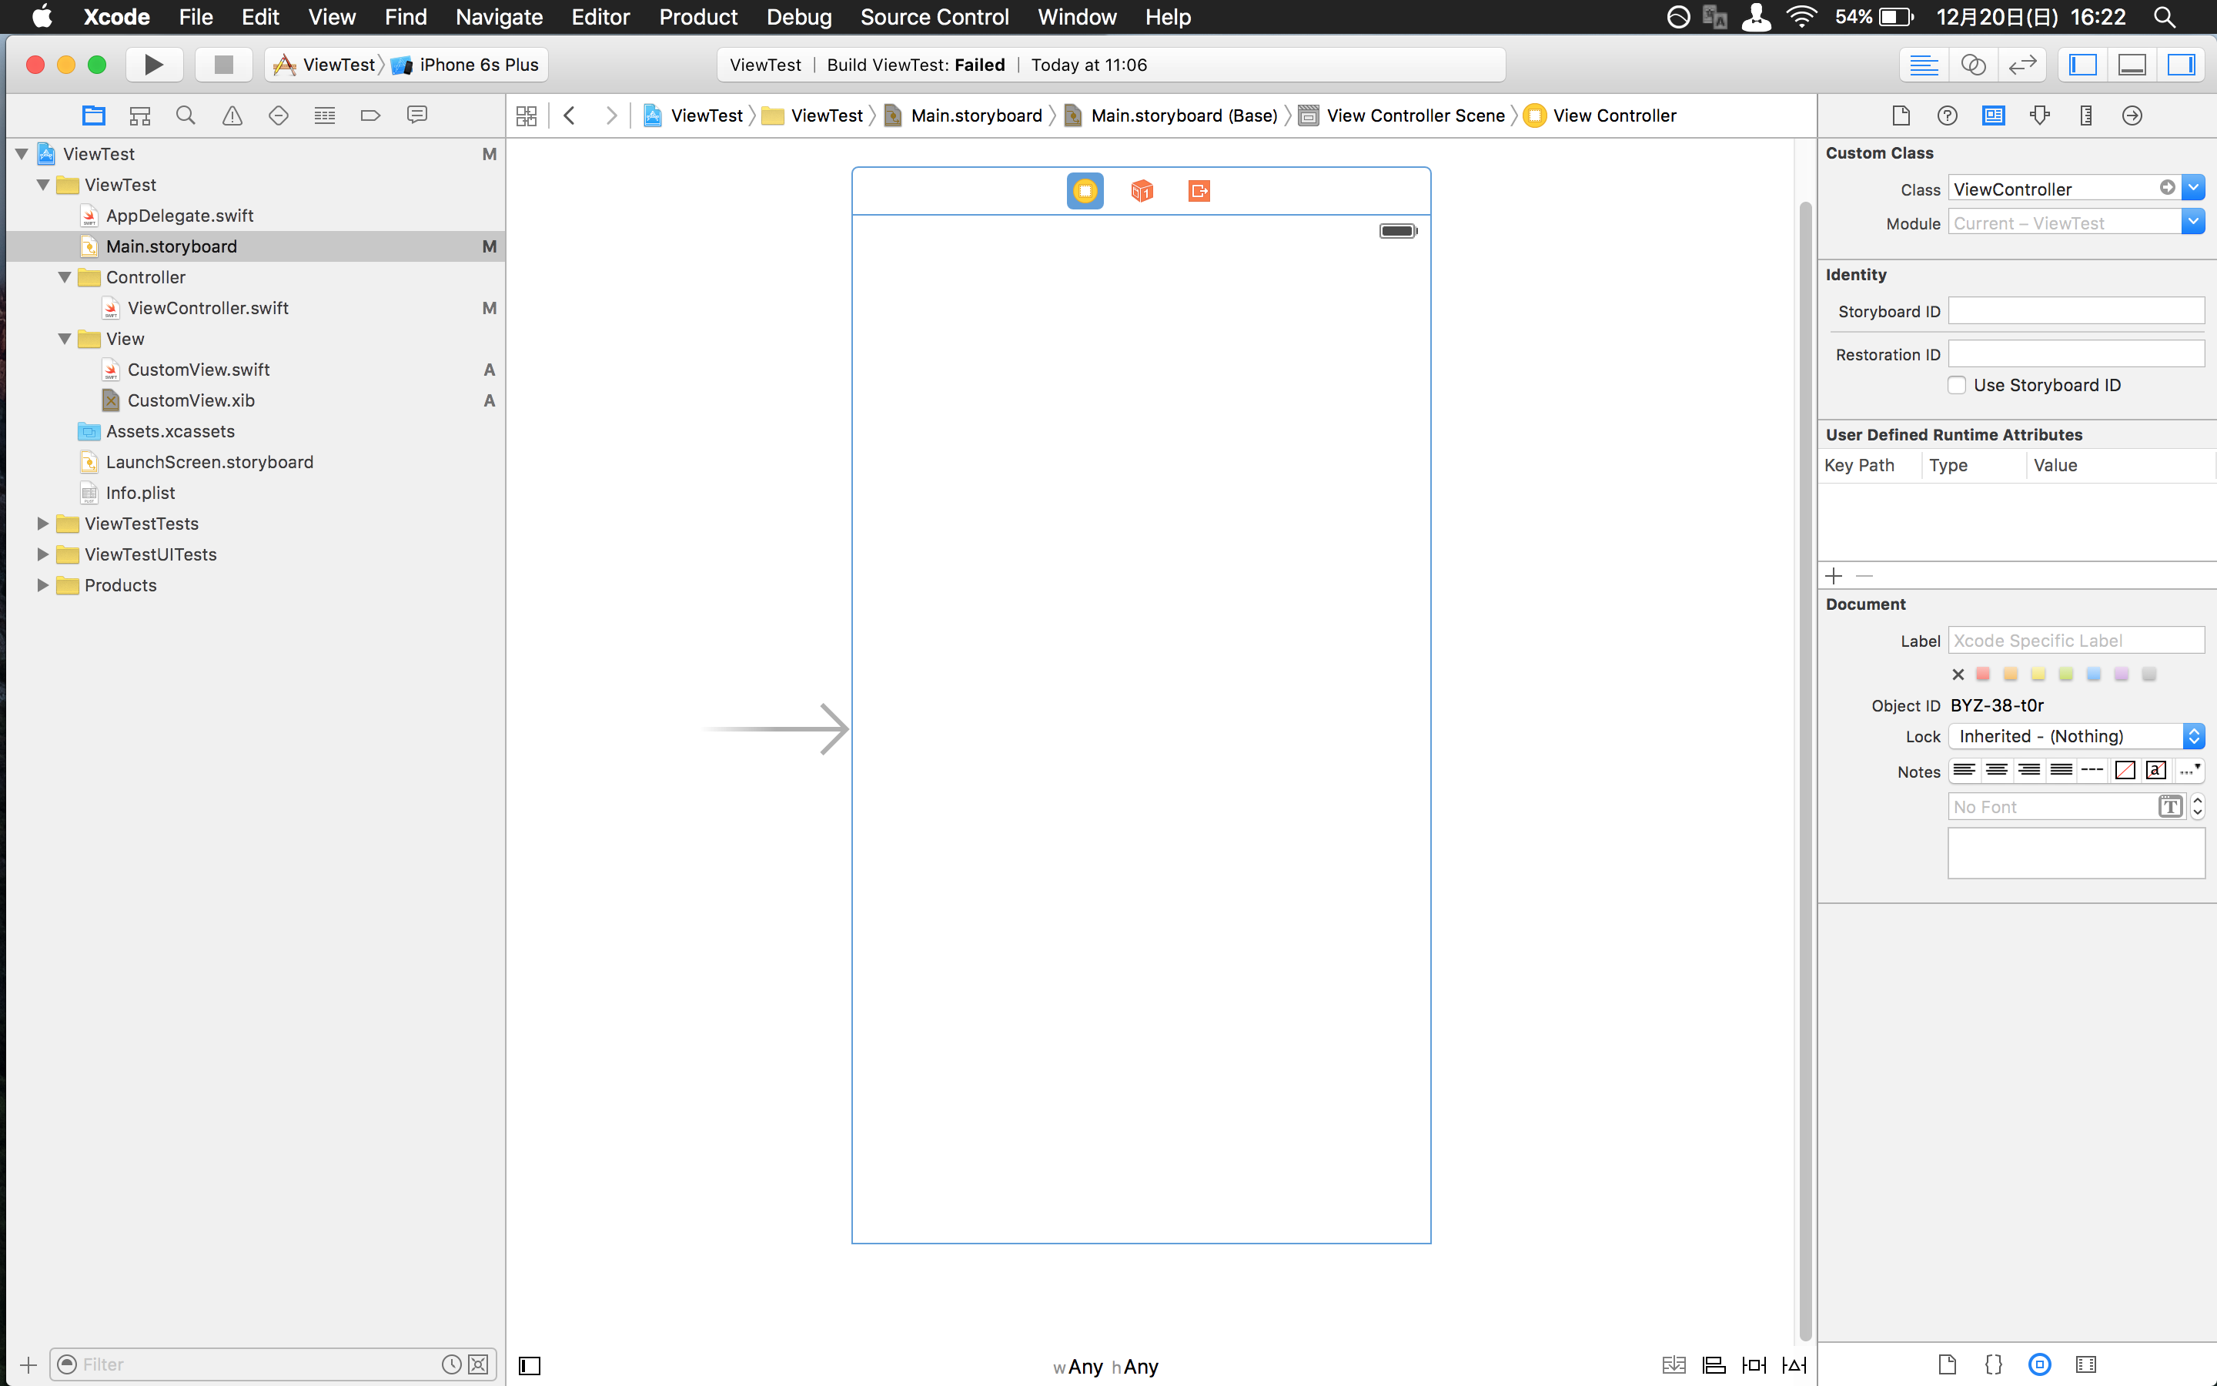
Task: Collapse the Controller group
Action: [x=64, y=277]
